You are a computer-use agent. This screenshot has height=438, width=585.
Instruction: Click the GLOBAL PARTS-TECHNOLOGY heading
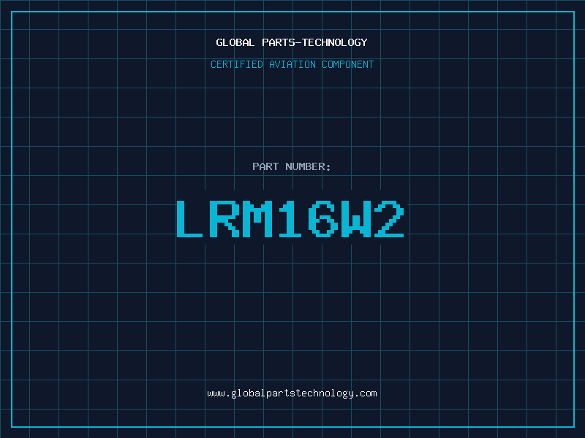click(x=292, y=42)
